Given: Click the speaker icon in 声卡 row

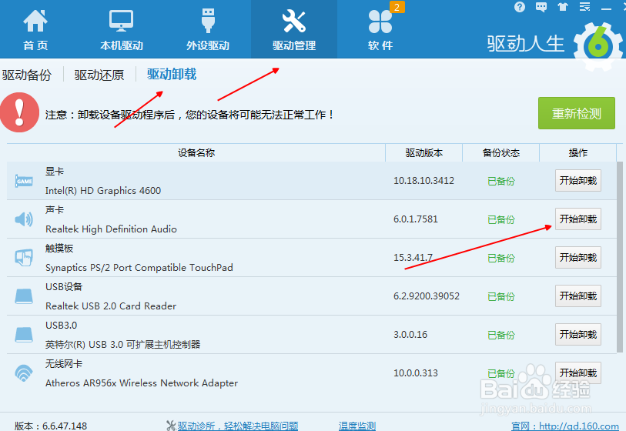Looking at the screenshot, I should pyautogui.click(x=24, y=219).
